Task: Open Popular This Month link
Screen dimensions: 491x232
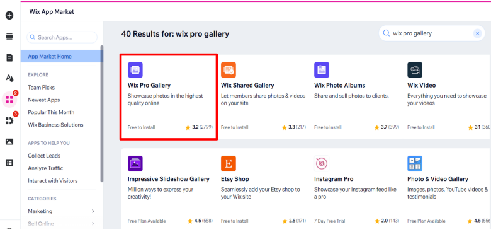Action: pyautogui.click(x=51, y=112)
